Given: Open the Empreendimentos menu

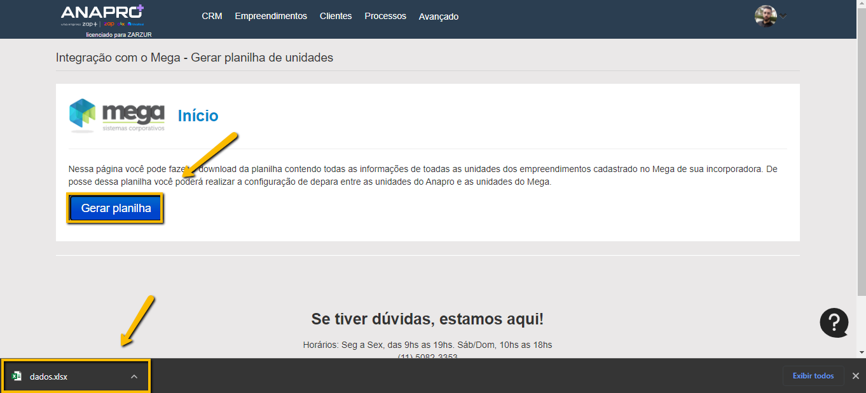Looking at the screenshot, I should pos(271,17).
